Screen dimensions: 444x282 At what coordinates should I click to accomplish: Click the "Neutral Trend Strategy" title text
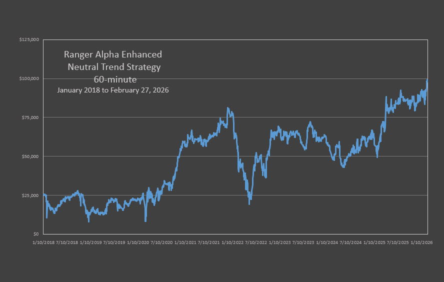click(114, 67)
